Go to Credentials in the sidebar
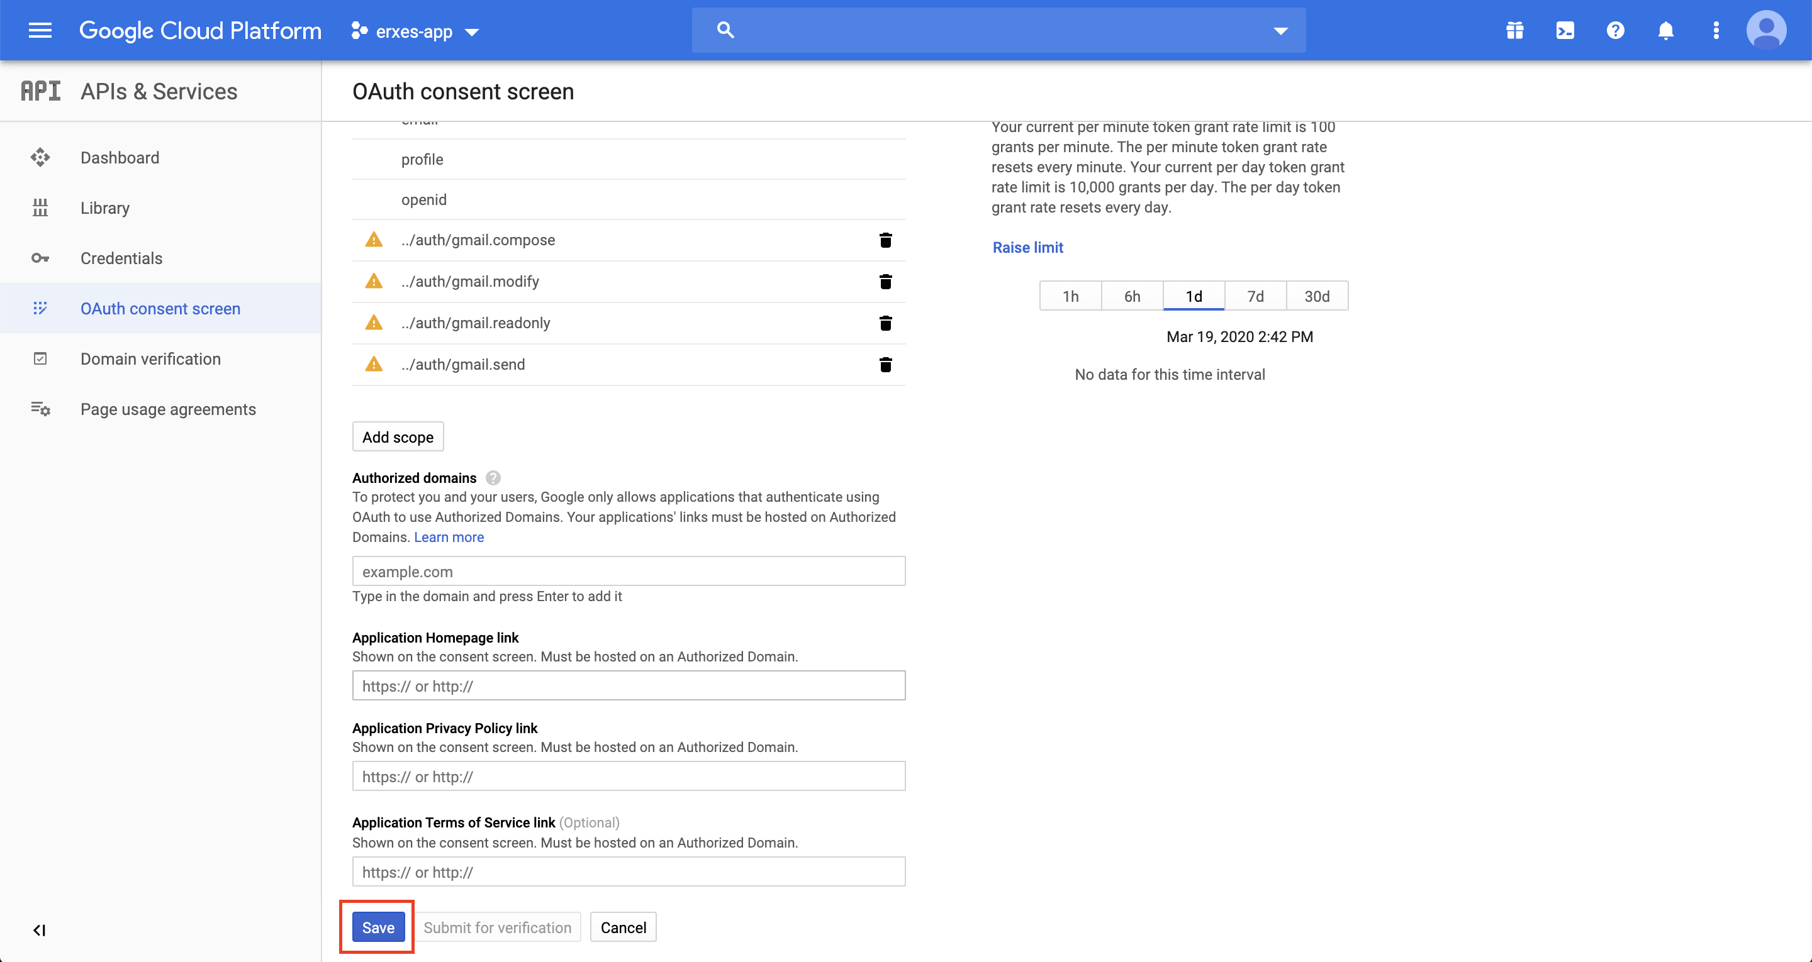 [x=121, y=258]
